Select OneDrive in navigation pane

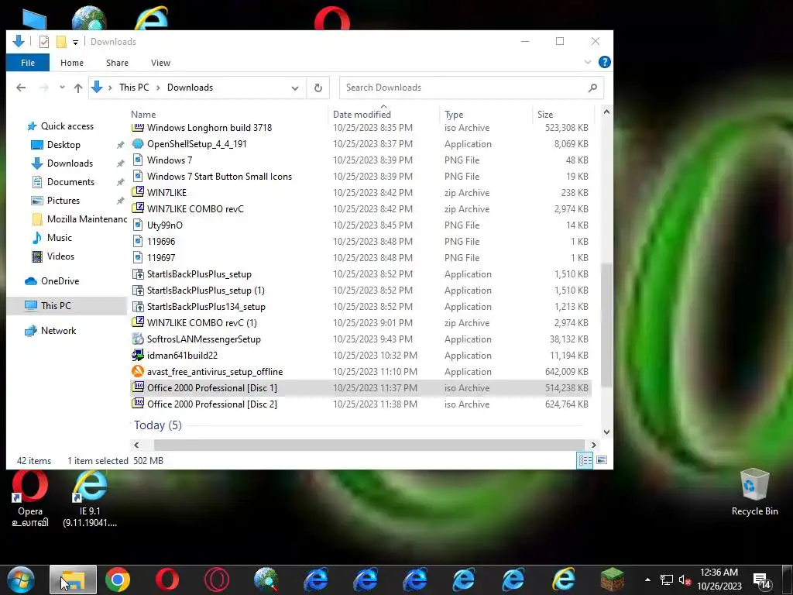(x=60, y=280)
